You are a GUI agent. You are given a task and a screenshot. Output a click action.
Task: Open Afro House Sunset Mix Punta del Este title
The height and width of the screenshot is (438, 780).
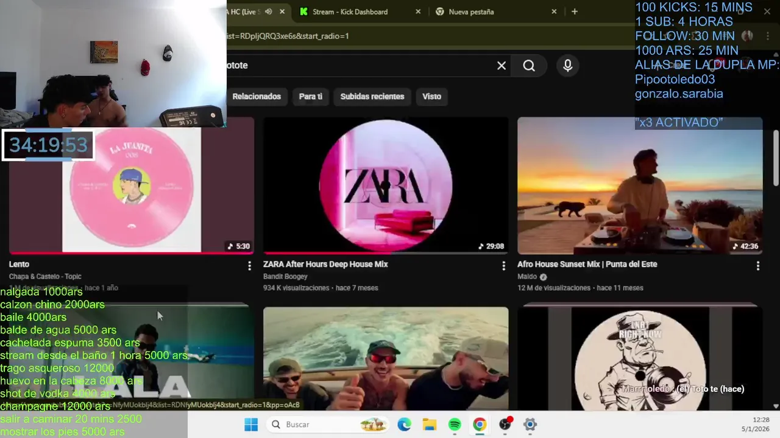[587, 264]
